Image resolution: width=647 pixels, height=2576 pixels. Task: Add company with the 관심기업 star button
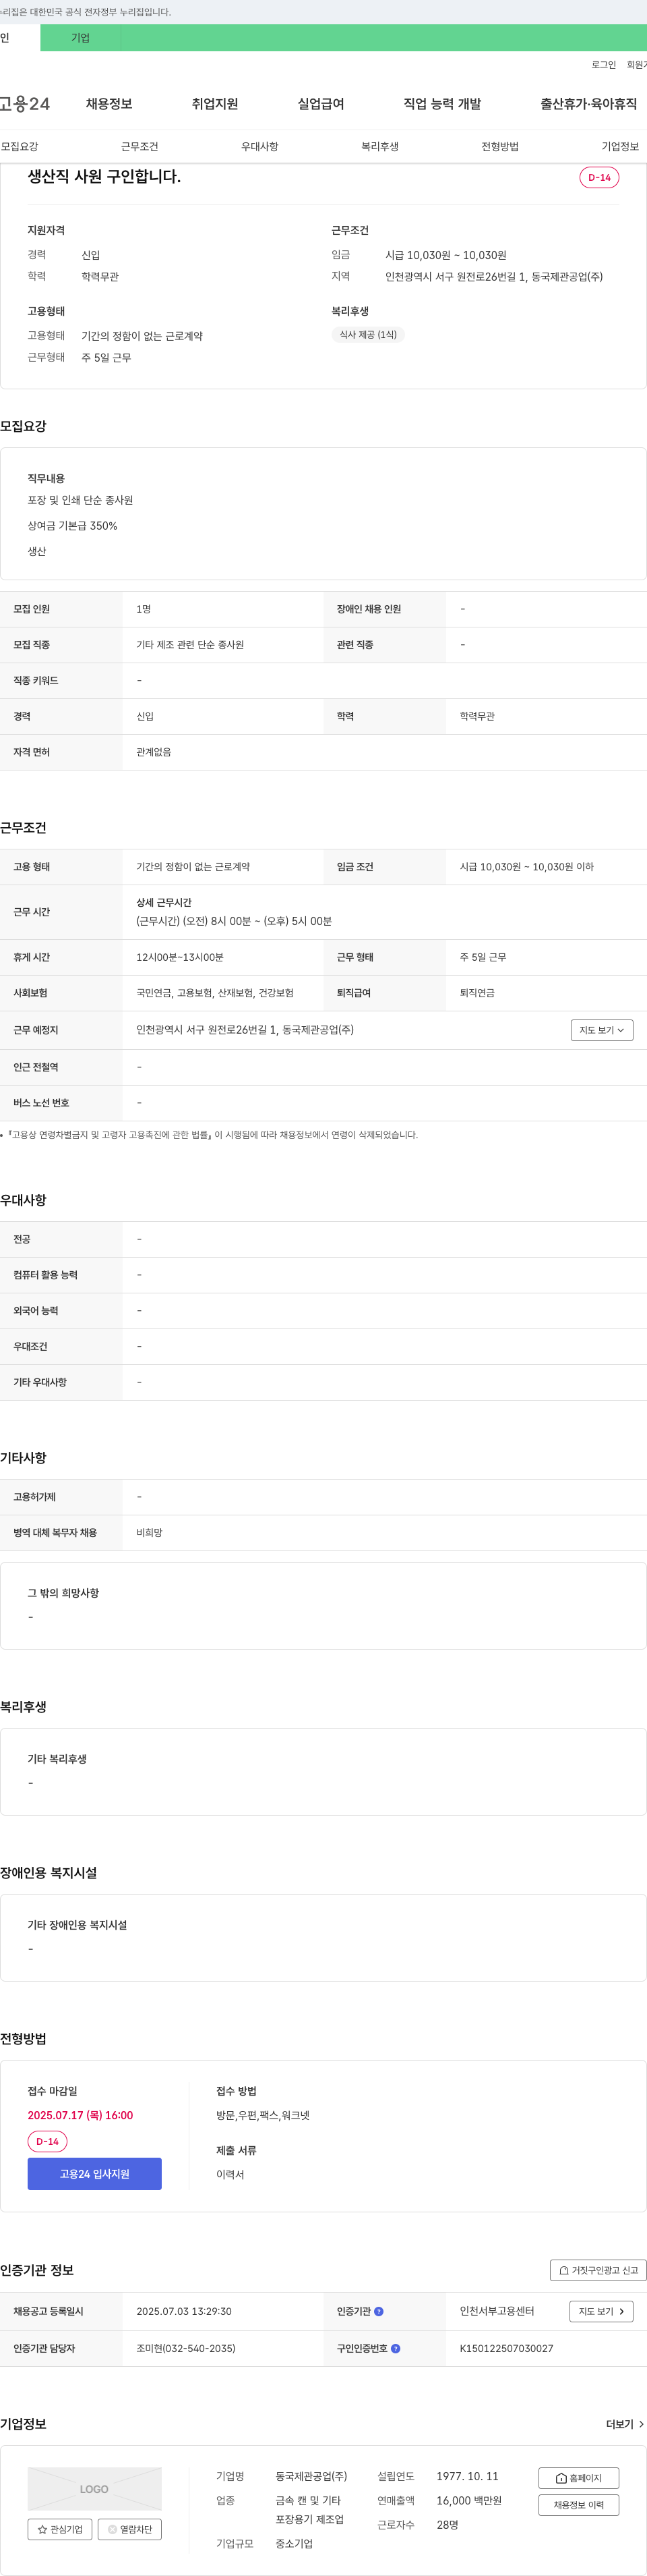tap(60, 2529)
